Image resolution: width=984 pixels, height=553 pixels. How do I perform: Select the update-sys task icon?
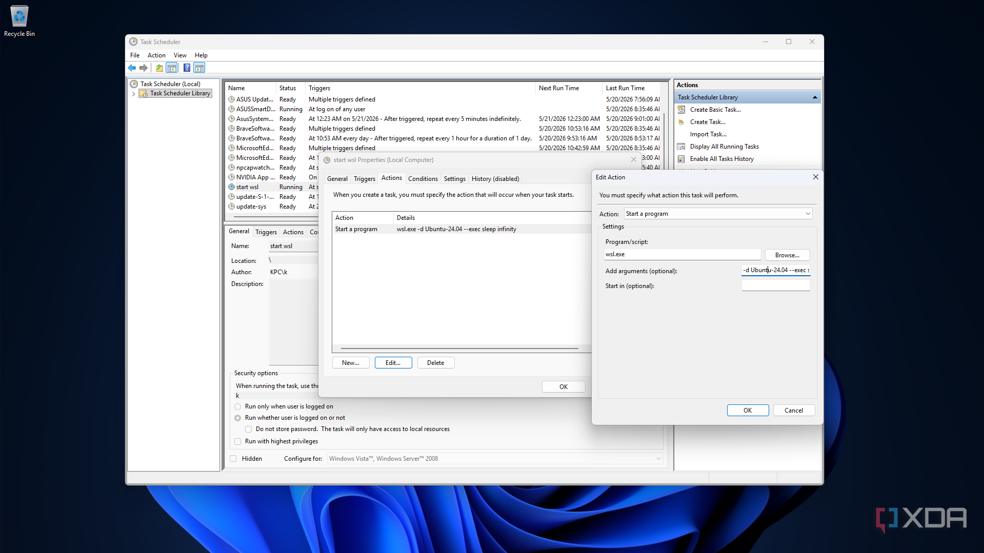(x=232, y=207)
